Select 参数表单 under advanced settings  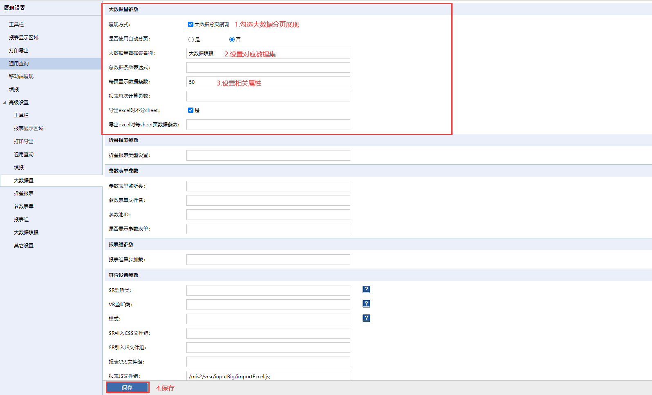[x=24, y=206]
